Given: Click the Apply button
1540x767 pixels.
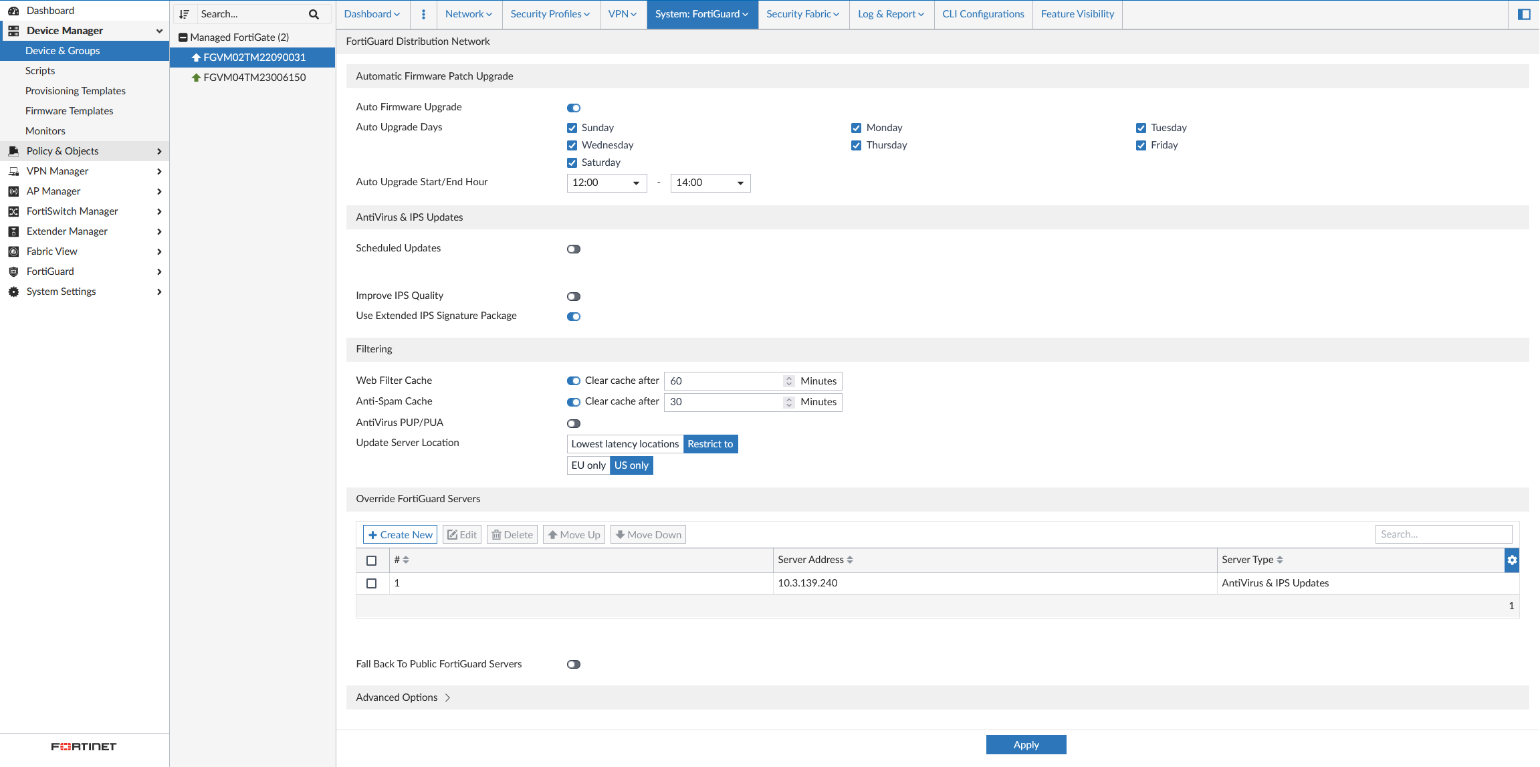Looking at the screenshot, I should tap(1026, 744).
